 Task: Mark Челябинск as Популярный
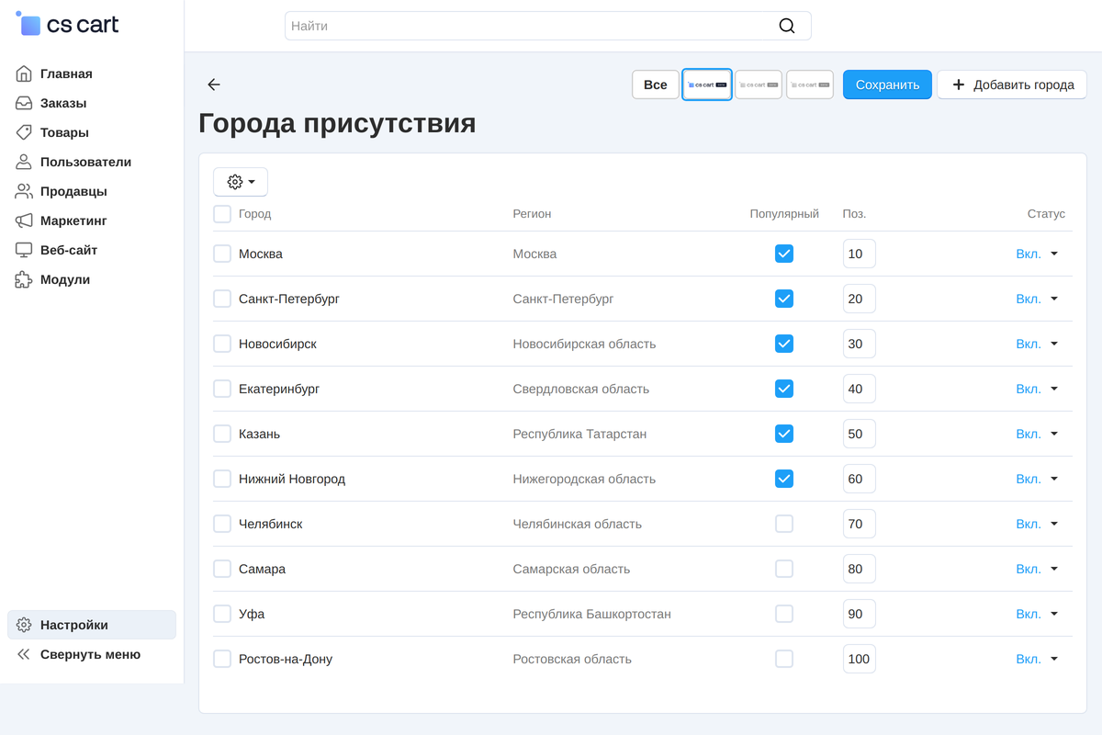(784, 524)
